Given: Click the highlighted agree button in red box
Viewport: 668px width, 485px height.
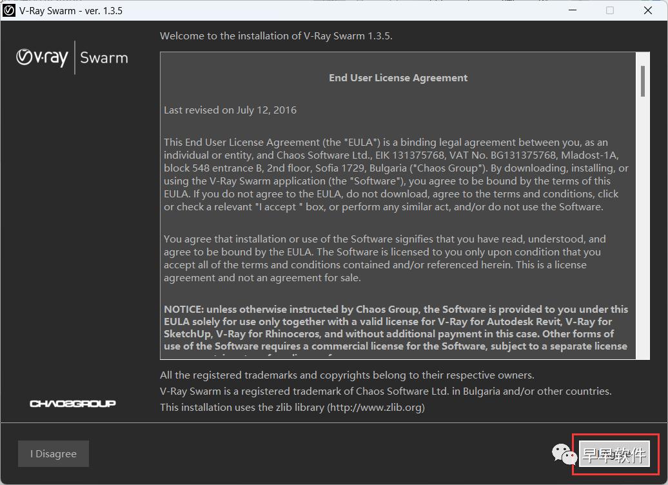Looking at the screenshot, I should (614, 454).
